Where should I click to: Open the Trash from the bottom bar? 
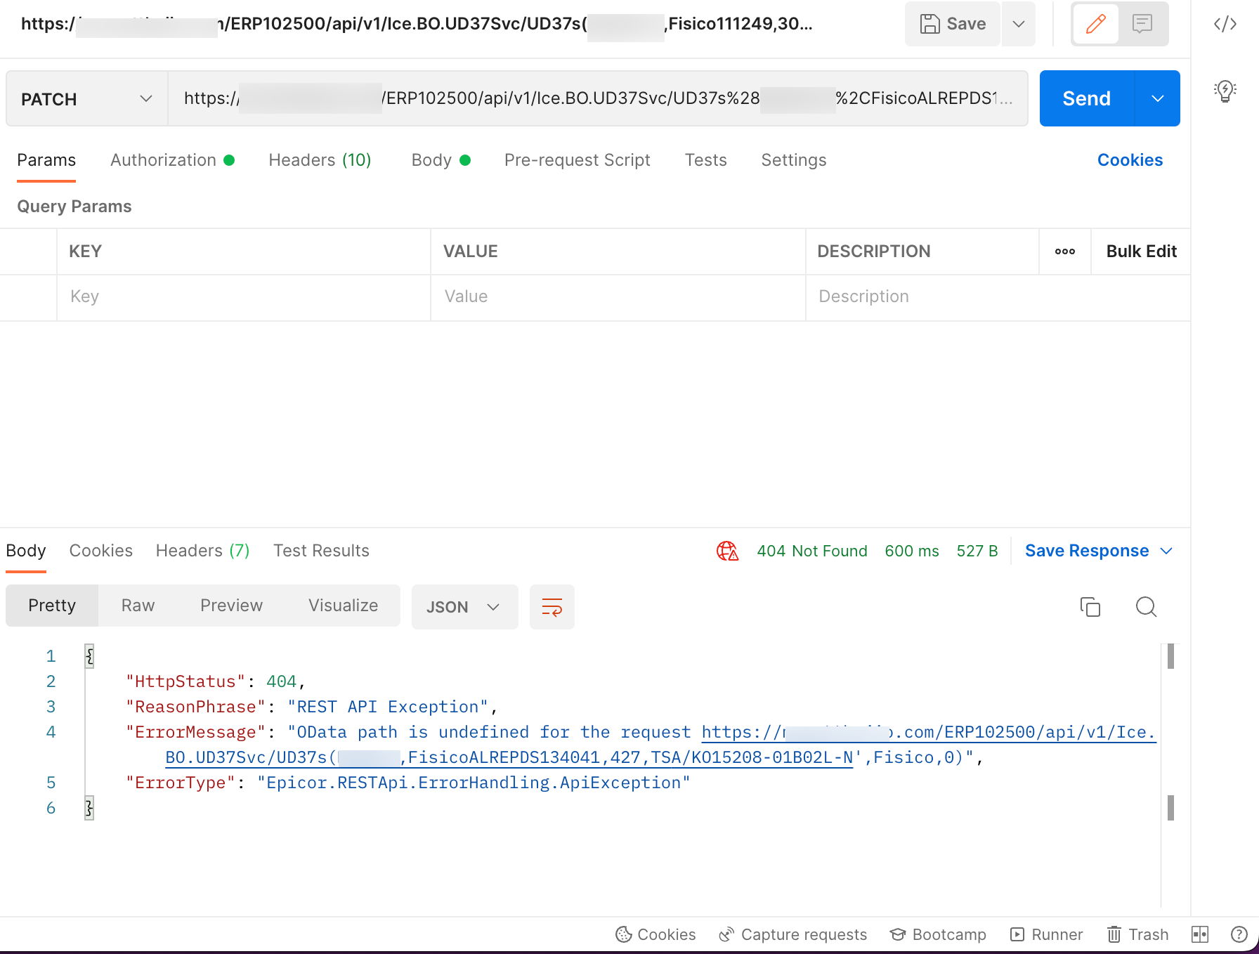(1137, 934)
